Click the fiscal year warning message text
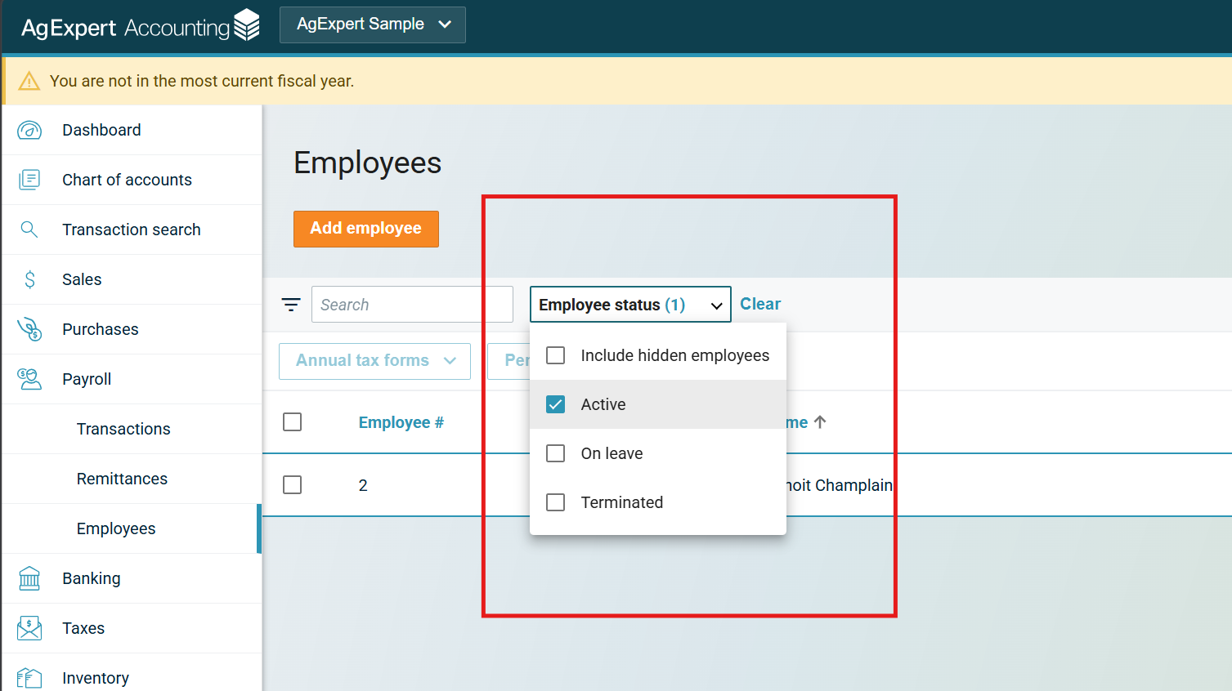The width and height of the screenshot is (1232, 691). pos(202,81)
